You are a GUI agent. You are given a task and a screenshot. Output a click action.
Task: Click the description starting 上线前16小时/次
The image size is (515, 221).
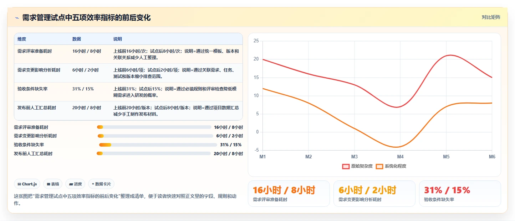(176, 54)
